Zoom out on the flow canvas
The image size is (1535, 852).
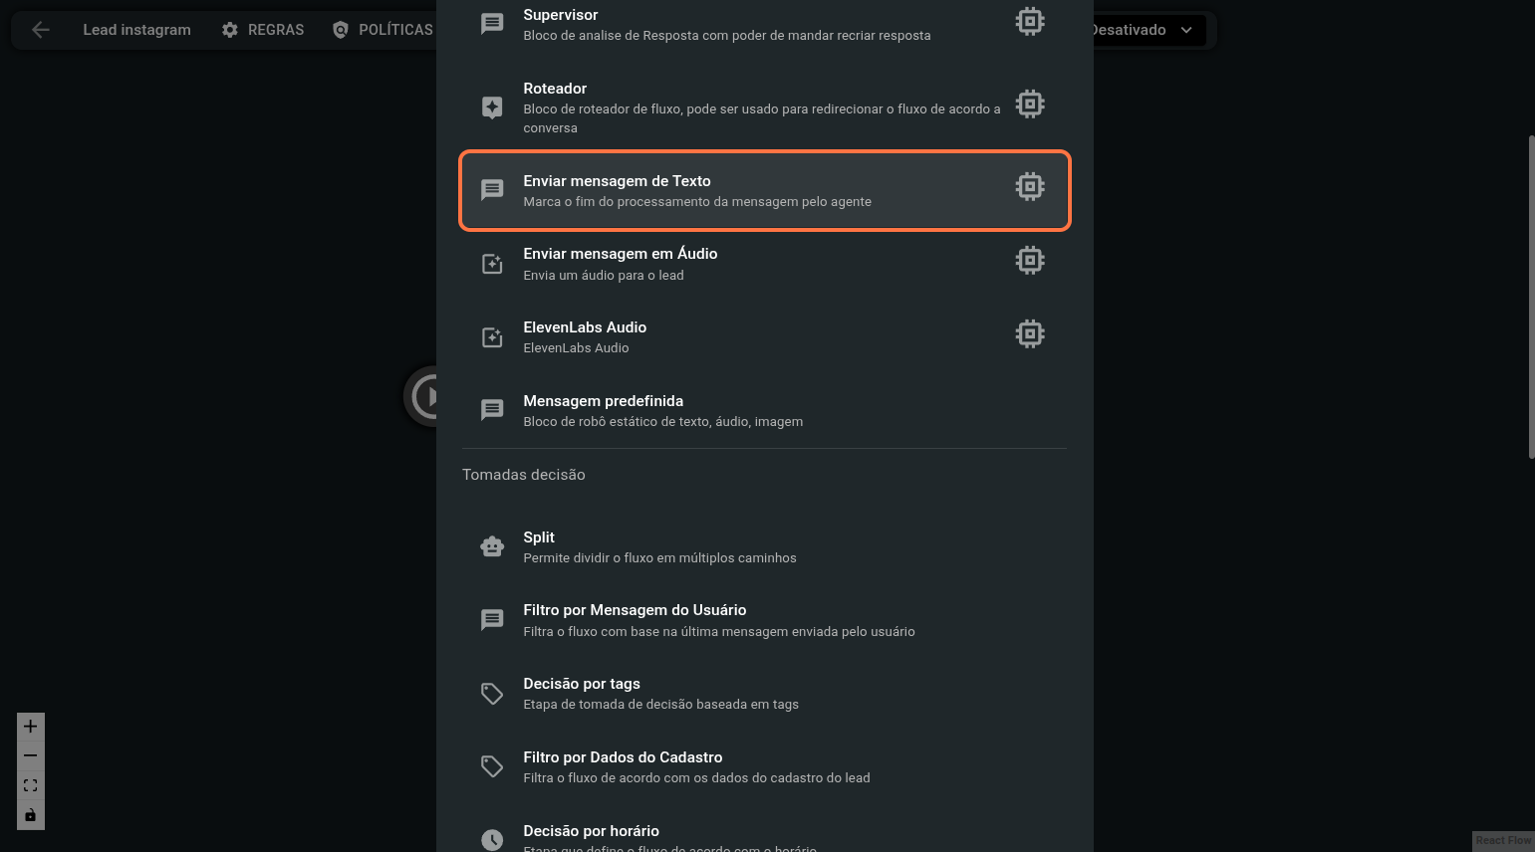pyautogui.click(x=30, y=756)
